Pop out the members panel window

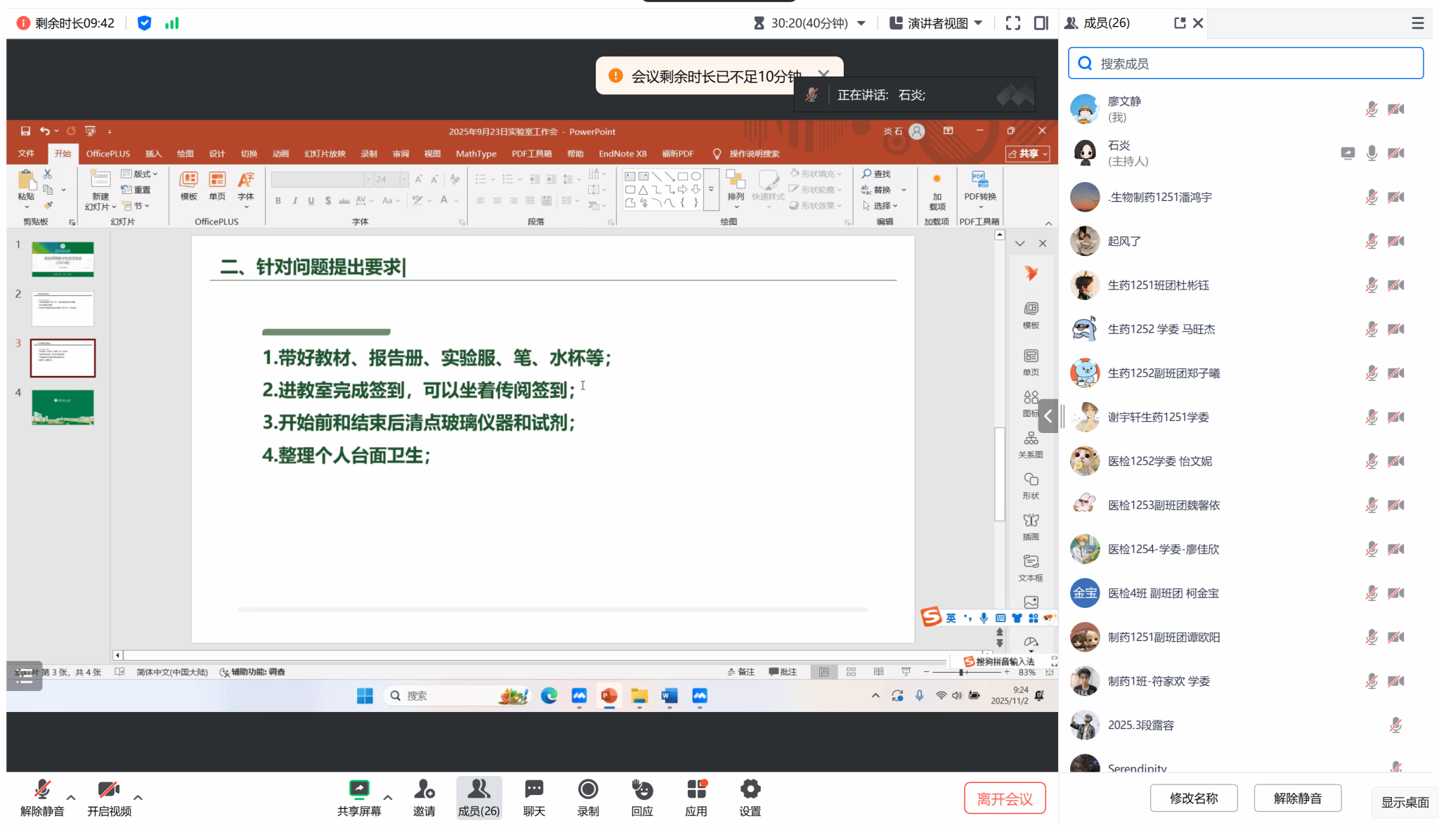coord(1180,23)
